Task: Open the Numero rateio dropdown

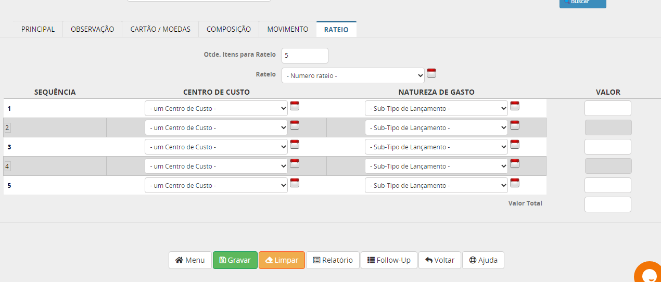Action: [x=353, y=75]
